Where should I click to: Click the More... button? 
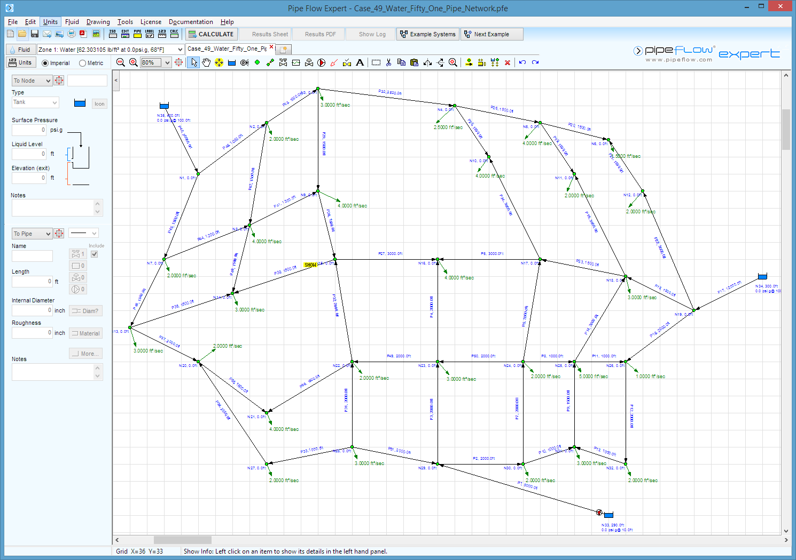[85, 354]
